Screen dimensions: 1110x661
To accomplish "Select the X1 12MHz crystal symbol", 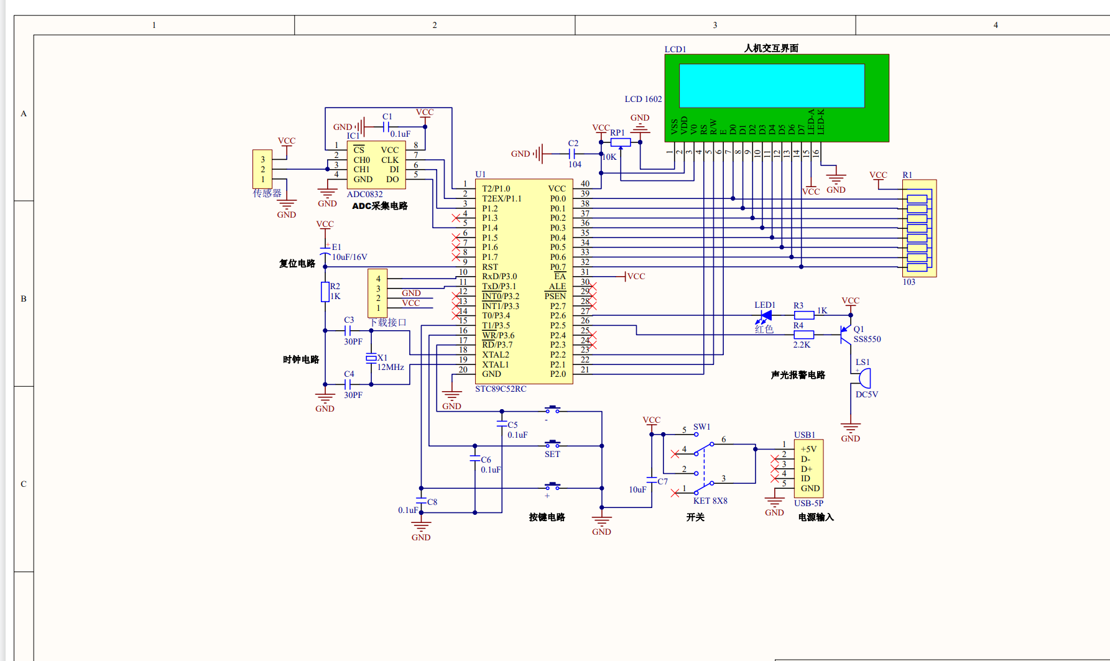I will (371, 358).
